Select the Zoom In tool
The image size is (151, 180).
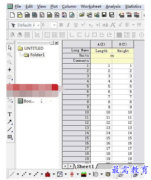pyautogui.click(x=10, y=55)
